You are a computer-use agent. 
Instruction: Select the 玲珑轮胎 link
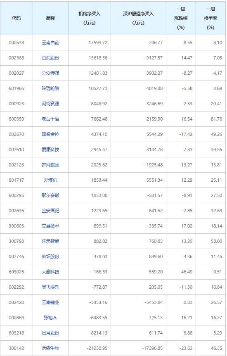click(50, 88)
